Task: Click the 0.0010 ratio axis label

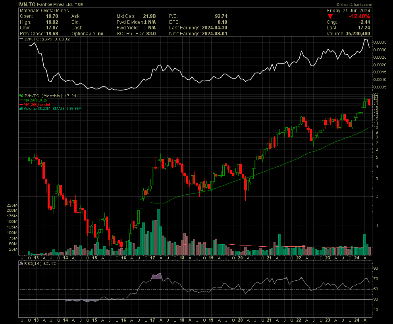Action: [x=380, y=80]
